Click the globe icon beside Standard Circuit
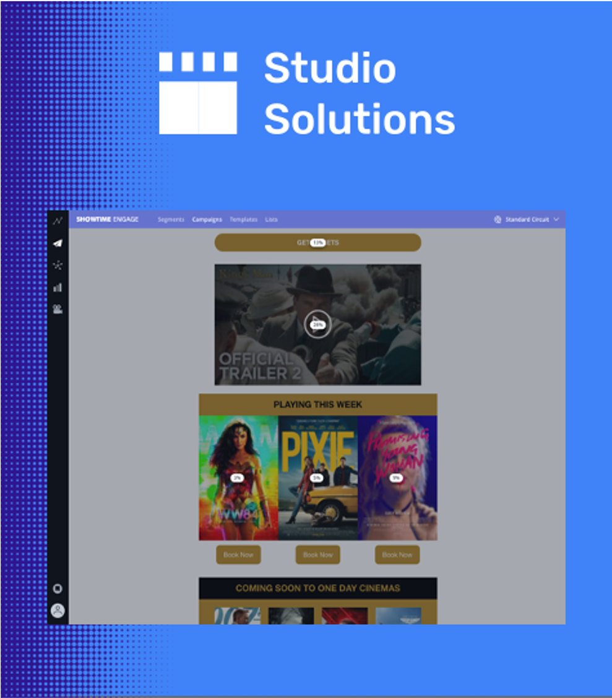 pos(498,219)
